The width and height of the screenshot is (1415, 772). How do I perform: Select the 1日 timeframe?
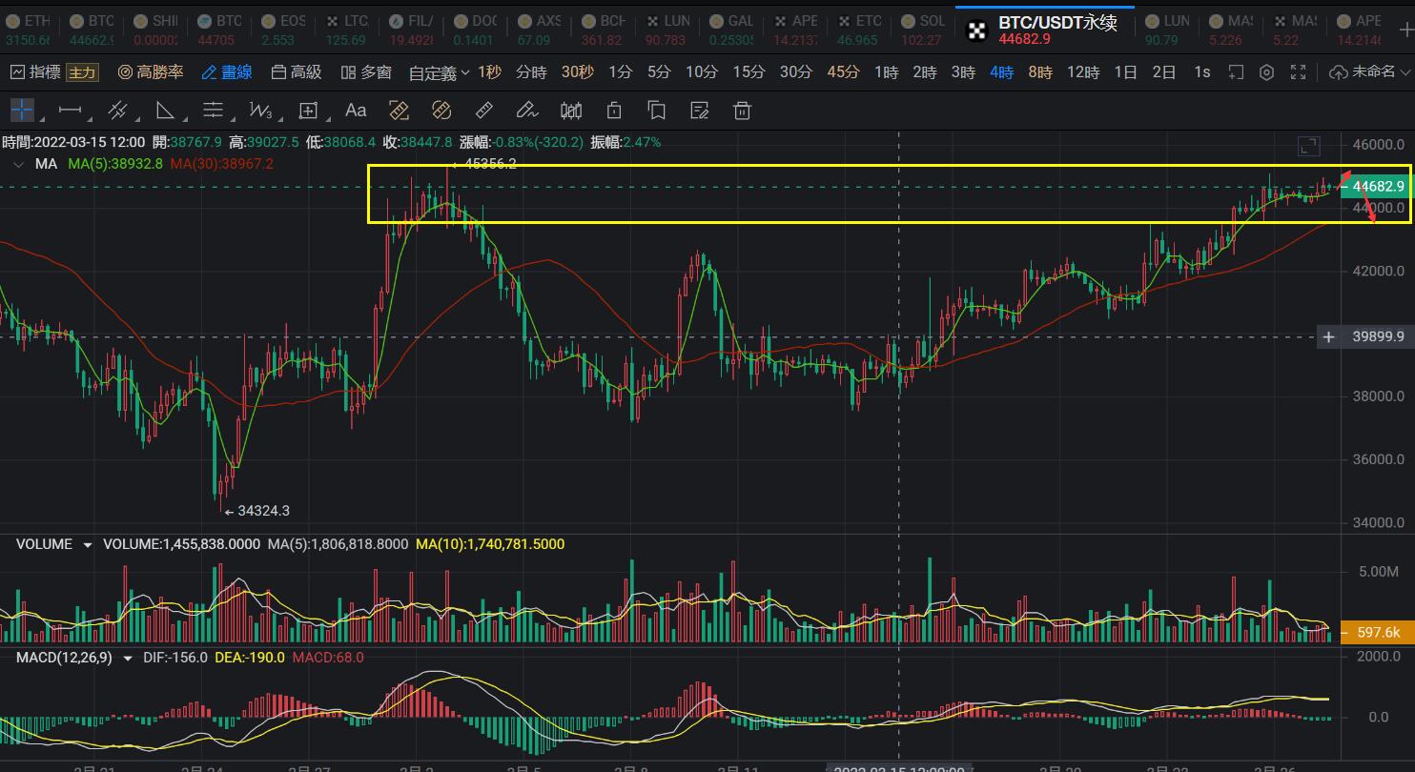pyautogui.click(x=1125, y=72)
